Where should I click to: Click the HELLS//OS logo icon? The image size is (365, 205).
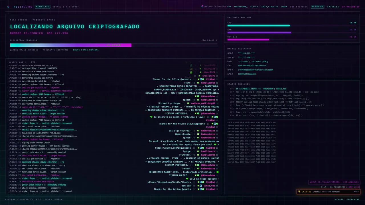point(8,7)
